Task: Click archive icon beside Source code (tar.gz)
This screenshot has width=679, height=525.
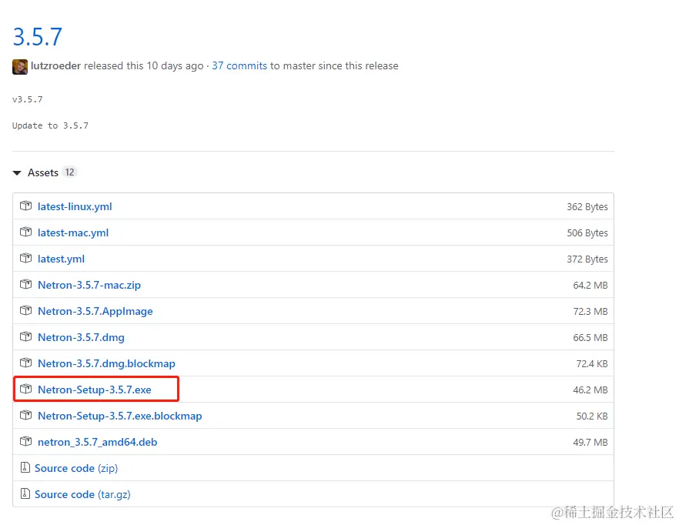Action: coord(25,493)
